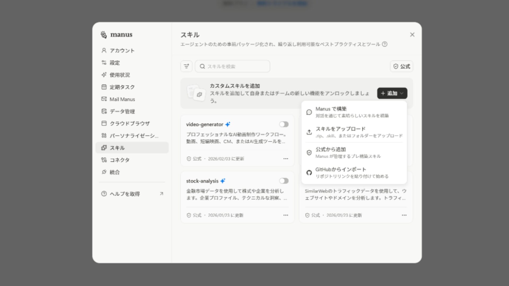Select the Mail Manus sidebar item
The height and width of the screenshot is (286, 509).
122,99
